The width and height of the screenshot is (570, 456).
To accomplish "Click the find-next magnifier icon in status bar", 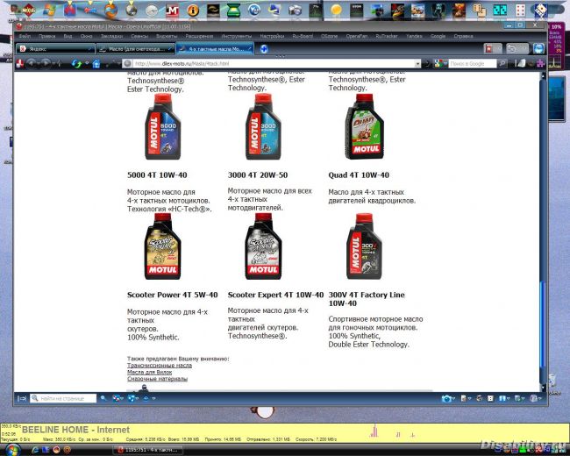I will (x=103, y=398).
